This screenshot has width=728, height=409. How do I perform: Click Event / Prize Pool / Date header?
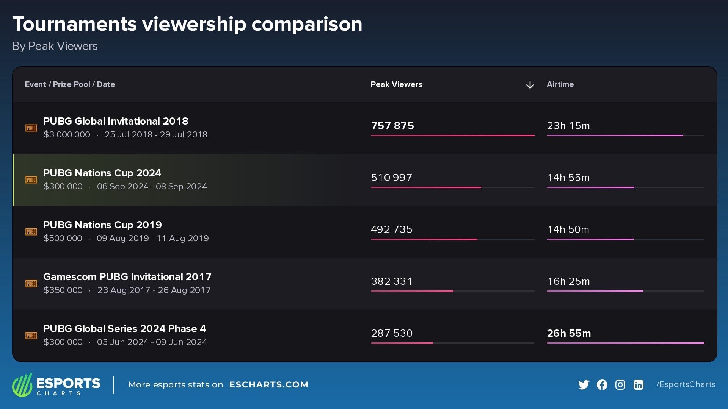point(70,84)
